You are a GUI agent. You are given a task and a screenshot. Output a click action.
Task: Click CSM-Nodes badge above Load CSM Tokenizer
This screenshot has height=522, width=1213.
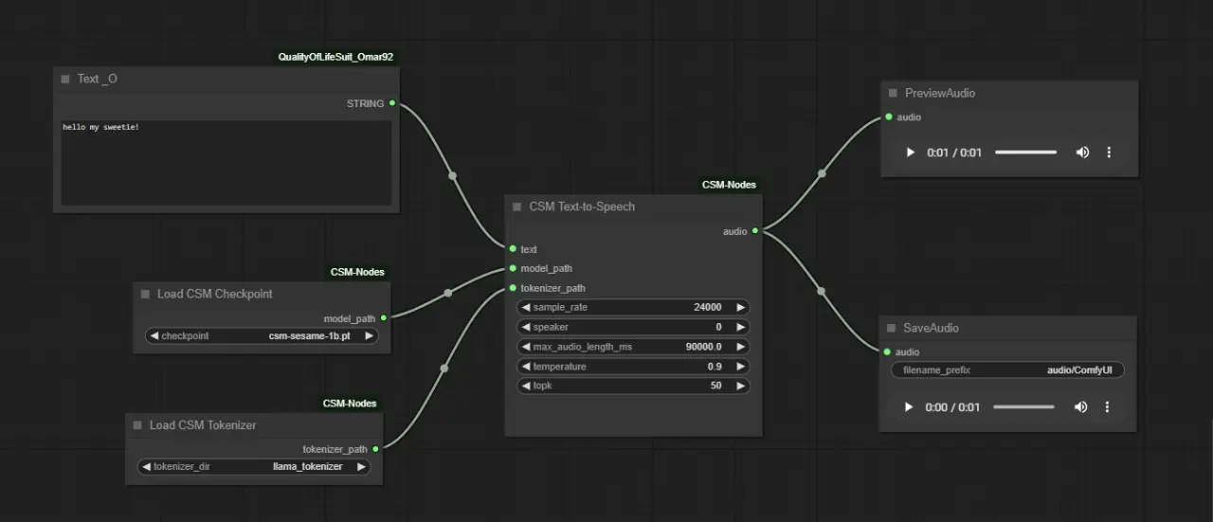pyautogui.click(x=350, y=404)
